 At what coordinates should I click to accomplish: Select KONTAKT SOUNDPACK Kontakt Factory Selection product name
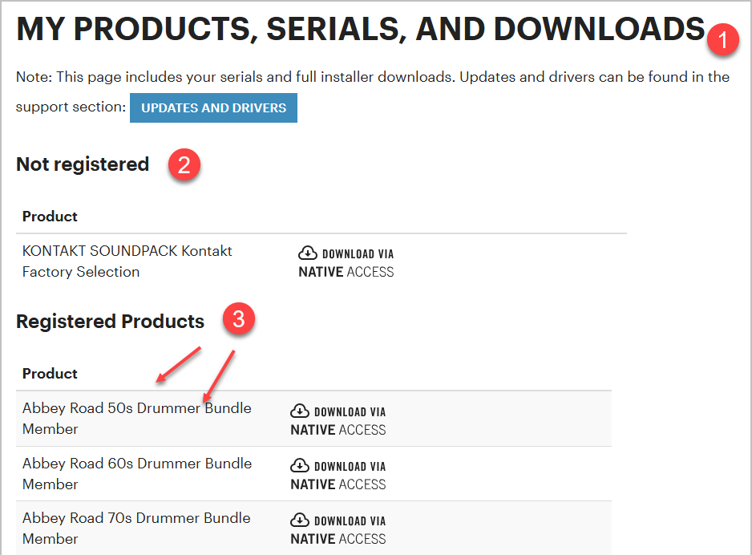coord(127,261)
